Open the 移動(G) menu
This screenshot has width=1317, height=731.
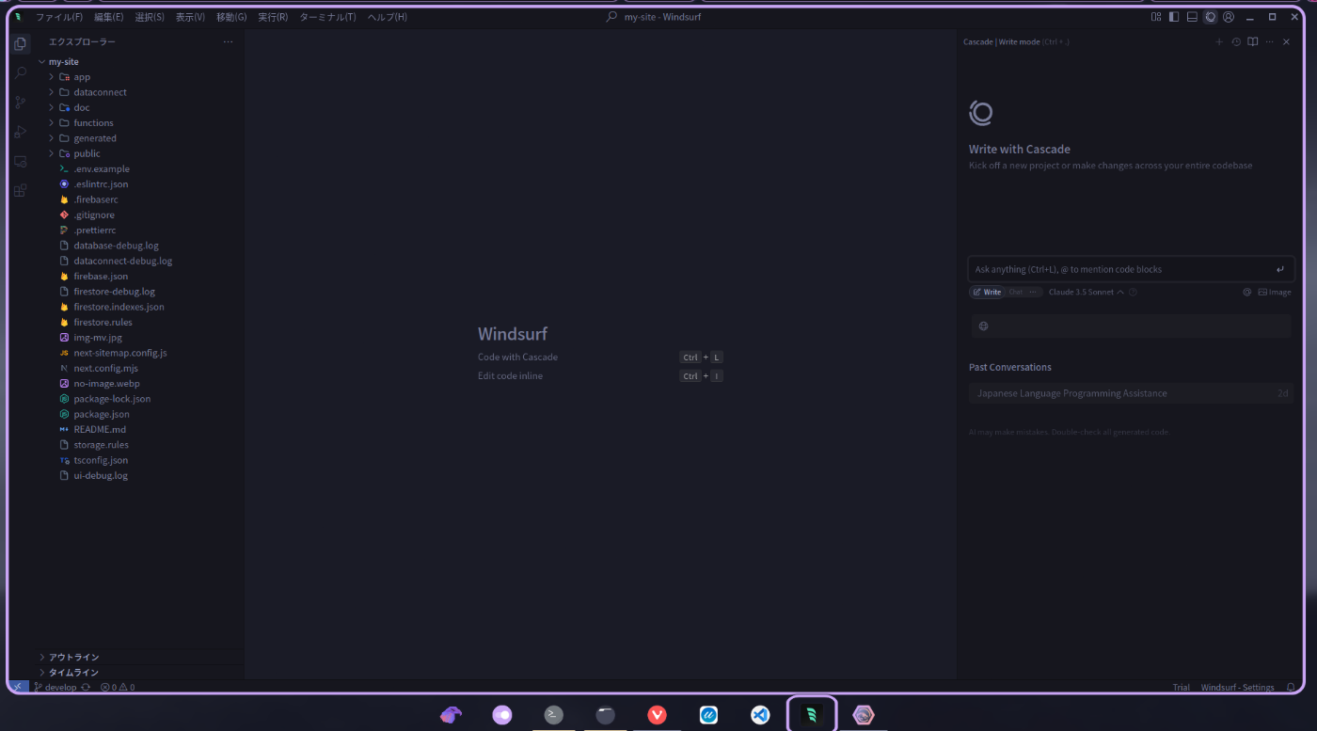231,17
